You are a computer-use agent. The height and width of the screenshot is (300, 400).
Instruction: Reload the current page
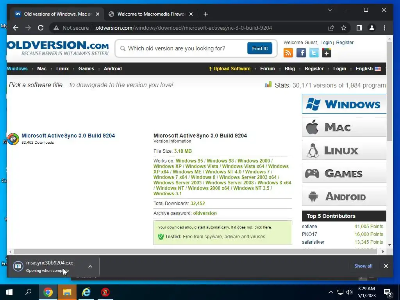[41, 28]
